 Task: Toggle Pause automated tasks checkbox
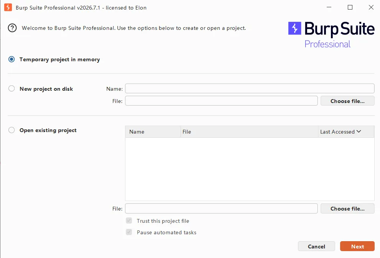click(129, 232)
